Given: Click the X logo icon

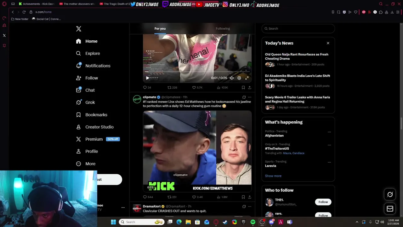Looking at the screenshot, I should coord(79,29).
